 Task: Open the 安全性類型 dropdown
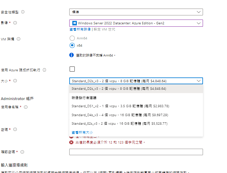point(136,12)
